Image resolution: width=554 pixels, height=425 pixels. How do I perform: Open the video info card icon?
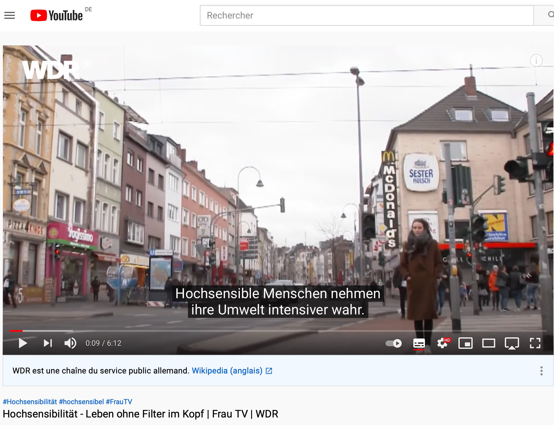coord(536,61)
